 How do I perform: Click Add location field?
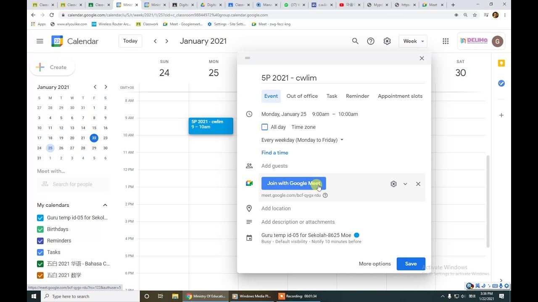[x=343, y=208]
